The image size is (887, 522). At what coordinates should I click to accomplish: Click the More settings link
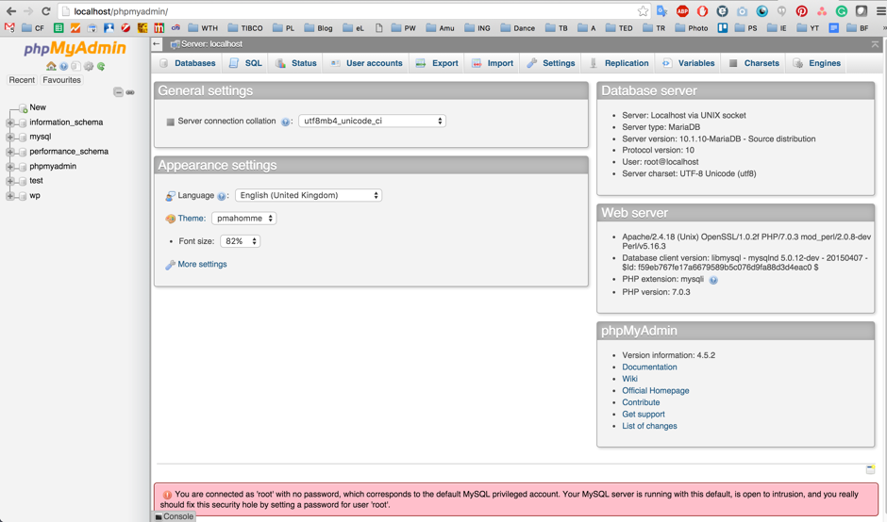click(202, 265)
